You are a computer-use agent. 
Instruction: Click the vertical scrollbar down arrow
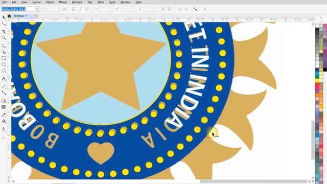(x=313, y=177)
